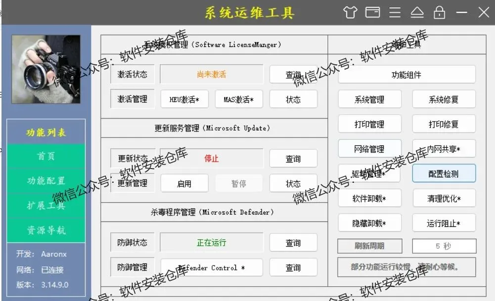Click 状态 button in 更新管理 row

click(x=293, y=183)
